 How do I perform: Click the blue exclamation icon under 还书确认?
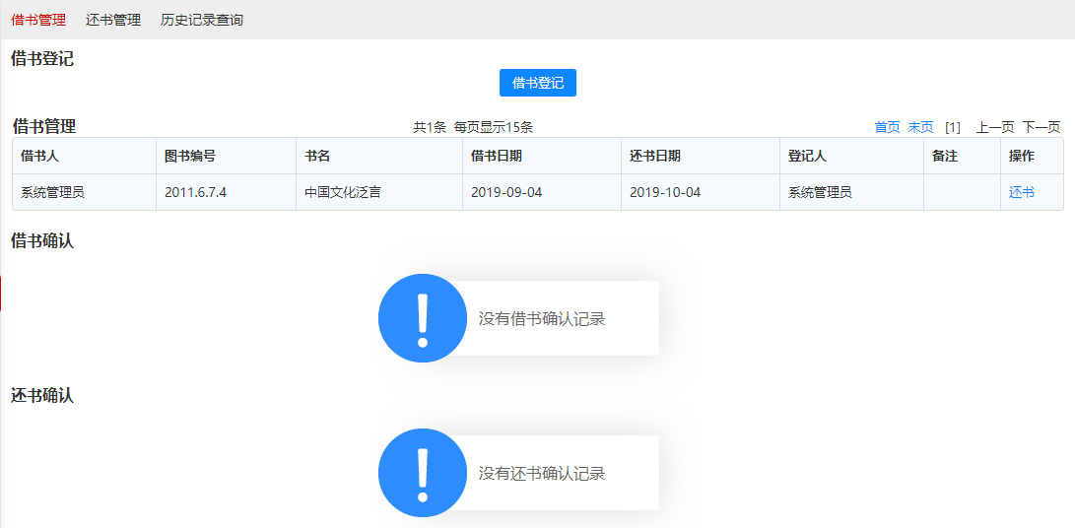click(422, 473)
